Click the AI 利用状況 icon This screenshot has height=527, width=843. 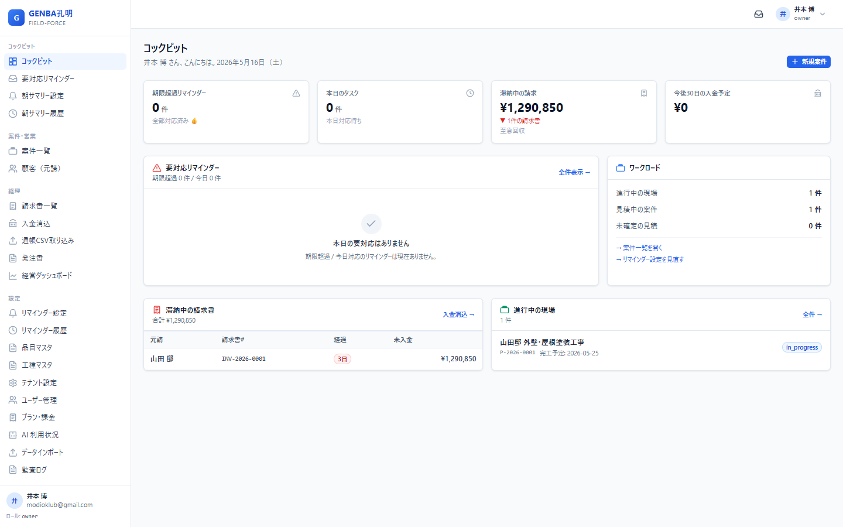pos(13,435)
